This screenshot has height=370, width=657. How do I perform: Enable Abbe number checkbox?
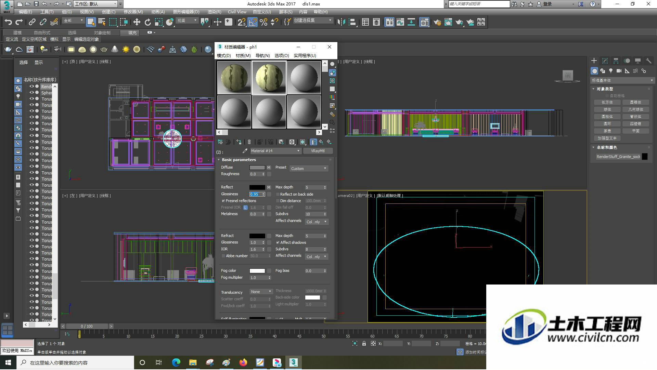(223, 256)
